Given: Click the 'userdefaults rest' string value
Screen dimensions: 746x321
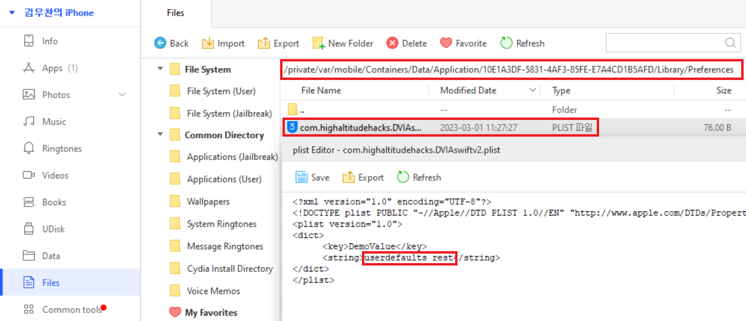Looking at the screenshot, I should pyautogui.click(x=410, y=258).
